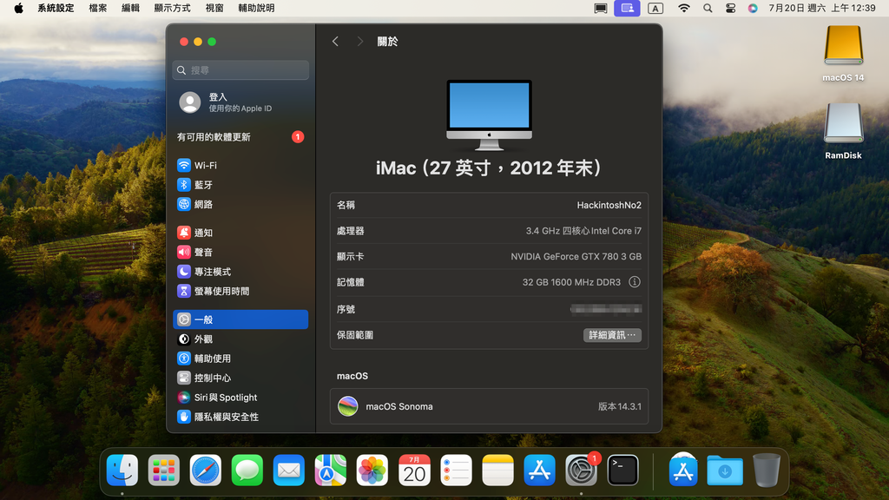Open Launchpad from the Dock
889x500 pixels.
click(164, 470)
